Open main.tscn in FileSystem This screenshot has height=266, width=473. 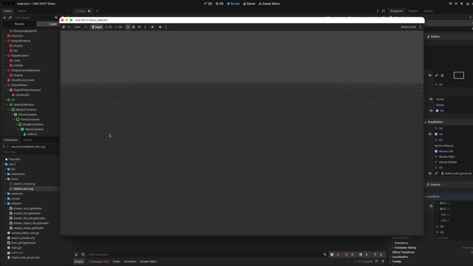click(x=17, y=253)
